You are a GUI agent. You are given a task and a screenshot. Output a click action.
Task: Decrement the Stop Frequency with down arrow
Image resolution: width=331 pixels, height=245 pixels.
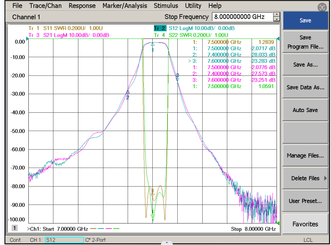click(x=277, y=19)
